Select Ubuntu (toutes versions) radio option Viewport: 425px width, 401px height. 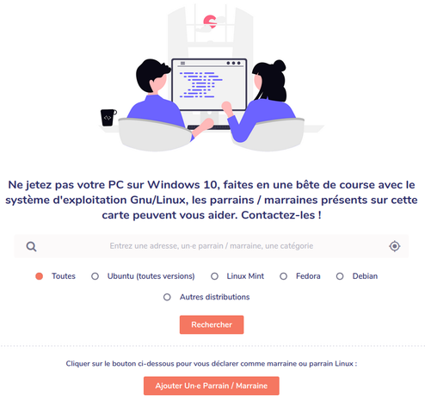[95, 276]
